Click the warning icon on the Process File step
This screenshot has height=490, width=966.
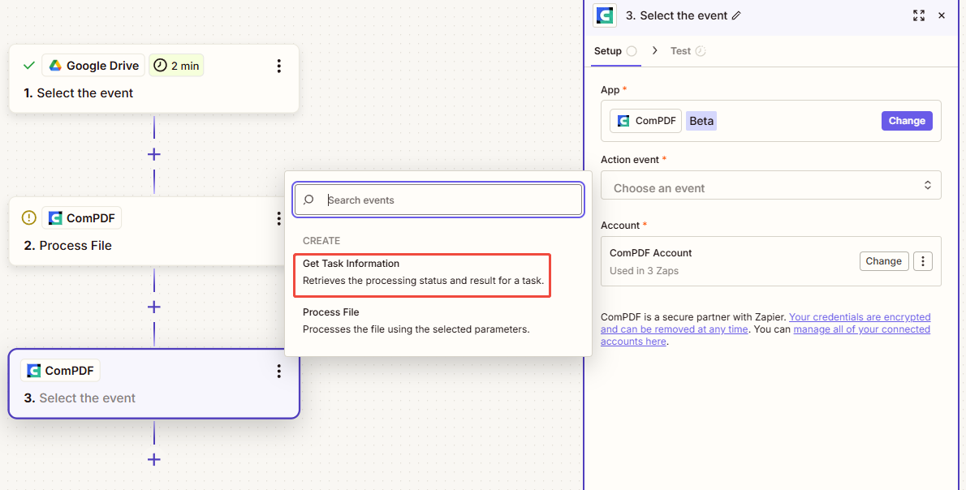pos(28,217)
